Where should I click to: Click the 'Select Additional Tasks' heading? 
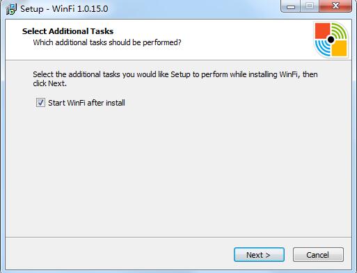tap(68, 31)
